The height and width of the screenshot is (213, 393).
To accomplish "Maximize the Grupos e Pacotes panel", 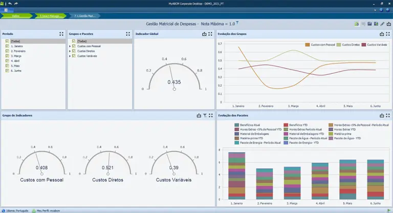I will click(128, 34).
